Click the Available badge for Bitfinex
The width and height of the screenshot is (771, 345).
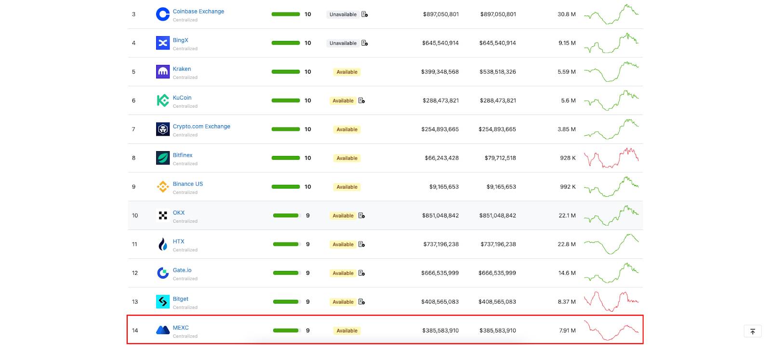point(347,158)
